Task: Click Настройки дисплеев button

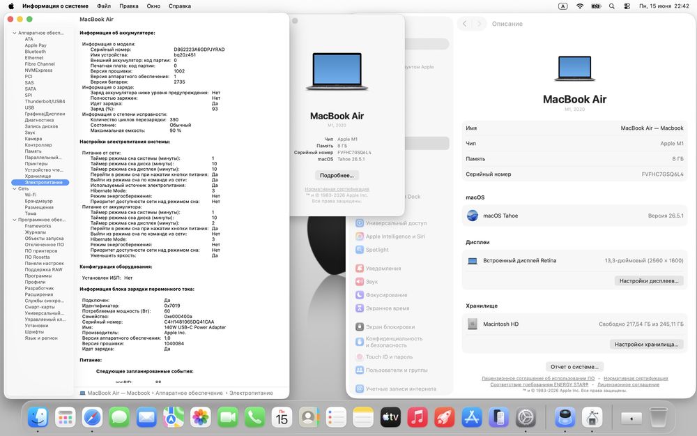Action: 648,280
